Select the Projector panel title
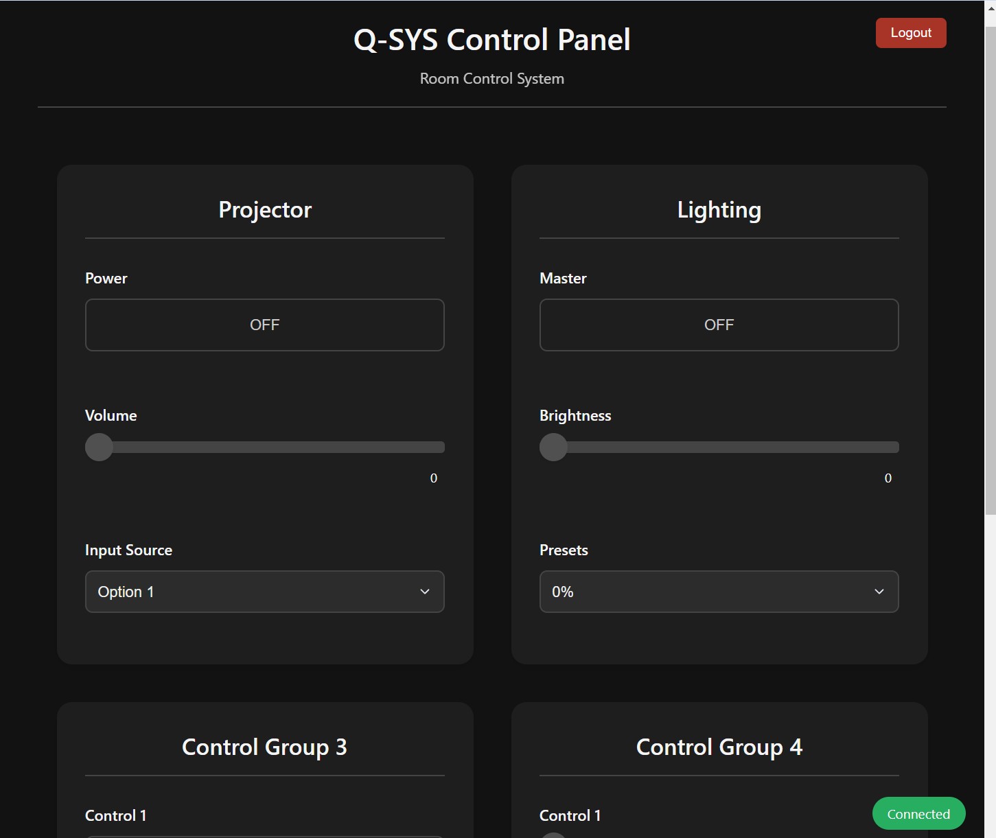The image size is (996, 838). [x=264, y=209]
